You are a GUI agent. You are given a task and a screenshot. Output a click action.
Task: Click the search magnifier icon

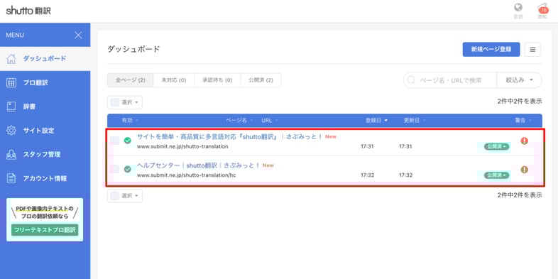(x=411, y=80)
